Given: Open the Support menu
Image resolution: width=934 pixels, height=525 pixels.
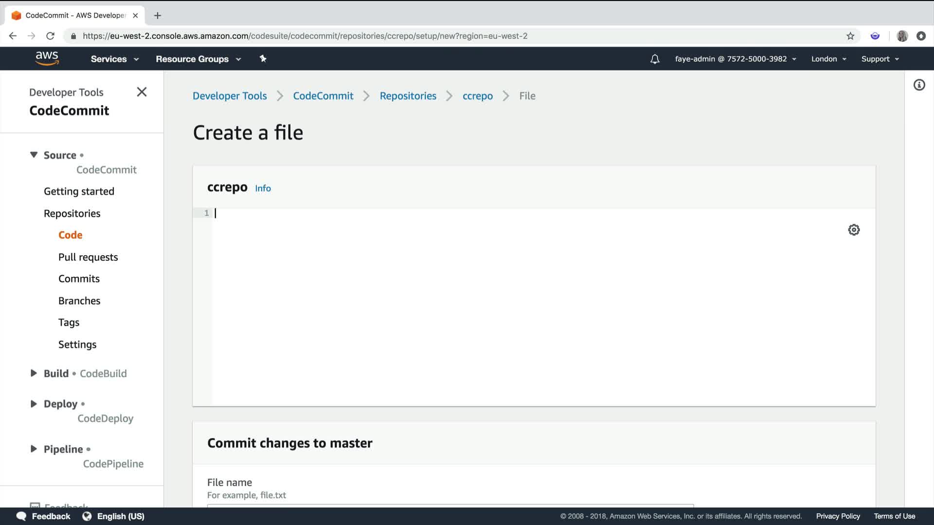Looking at the screenshot, I should pyautogui.click(x=880, y=59).
